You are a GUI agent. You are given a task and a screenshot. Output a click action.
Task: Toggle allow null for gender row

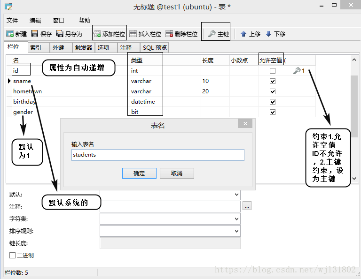273,112
